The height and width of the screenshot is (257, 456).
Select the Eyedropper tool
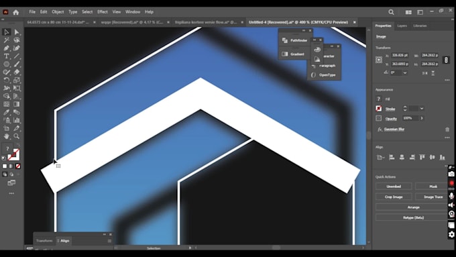coord(7,112)
